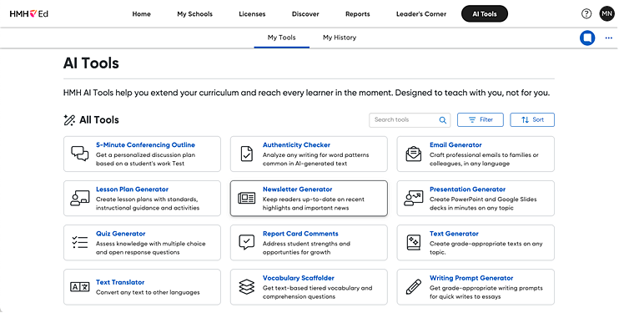The width and height of the screenshot is (619, 313).
Task: Click the Newsletter Generator newspaper icon
Action: [x=247, y=198]
